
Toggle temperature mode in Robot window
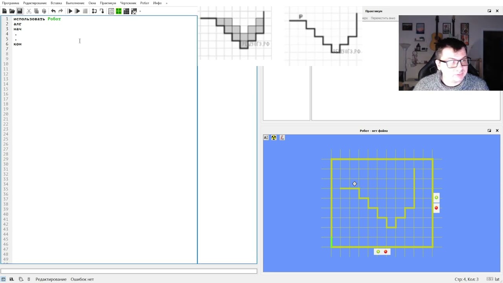[x=282, y=138]
